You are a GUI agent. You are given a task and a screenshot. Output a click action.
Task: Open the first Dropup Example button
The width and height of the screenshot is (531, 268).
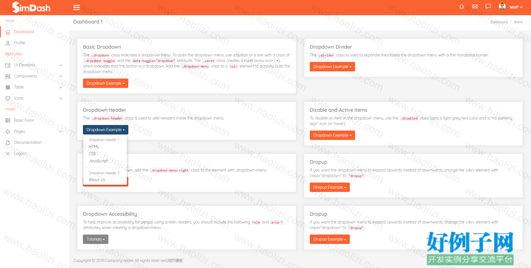pyautogui.click(x=330, y=187)
